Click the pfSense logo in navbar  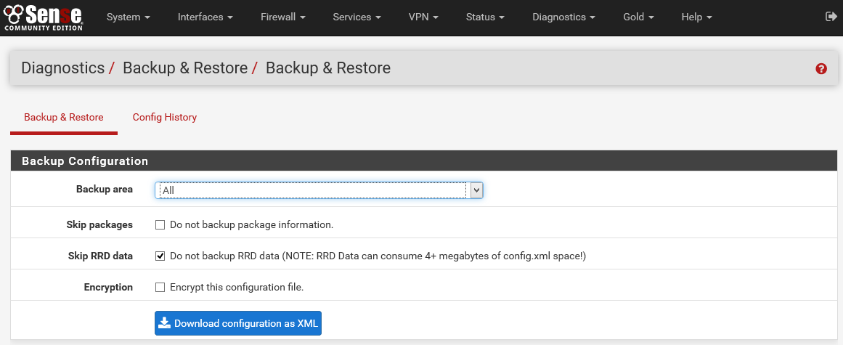pyautogui.click(x=43, y=17)
